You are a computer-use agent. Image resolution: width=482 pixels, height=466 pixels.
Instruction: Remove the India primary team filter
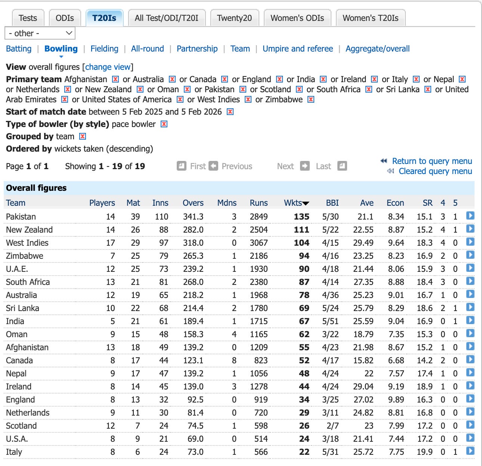tap(324, 79)
